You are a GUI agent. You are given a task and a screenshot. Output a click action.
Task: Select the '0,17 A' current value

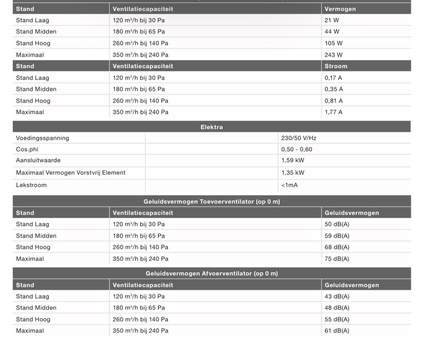[333, 78]
